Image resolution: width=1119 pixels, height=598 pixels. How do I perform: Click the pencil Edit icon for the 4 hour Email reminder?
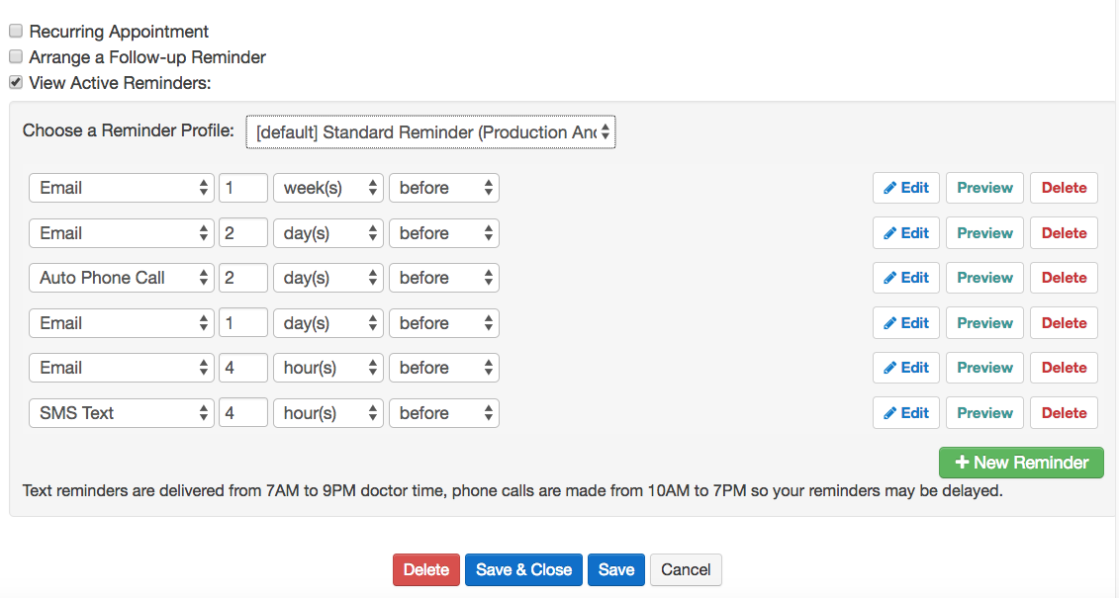(x=889, y=368)
